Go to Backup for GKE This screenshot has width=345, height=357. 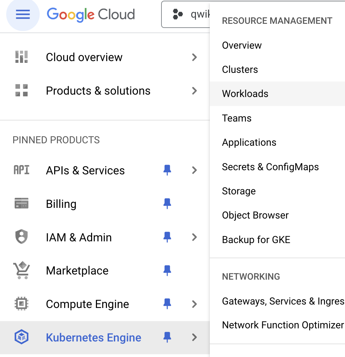pyautogui.click(x=256, y=240)
